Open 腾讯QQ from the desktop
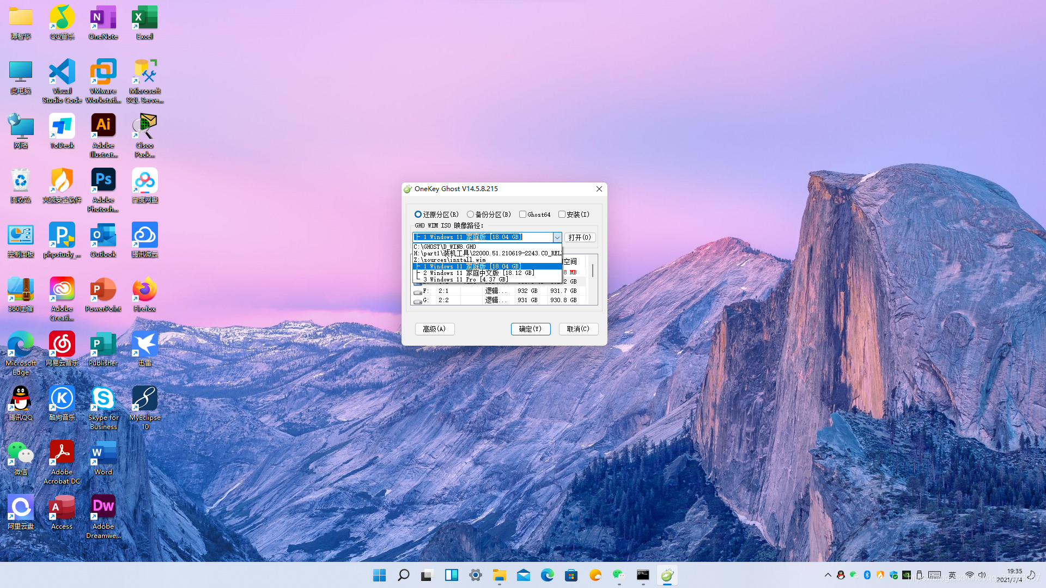The width and height of the screenshot is (1046, 588). (20, 398)
